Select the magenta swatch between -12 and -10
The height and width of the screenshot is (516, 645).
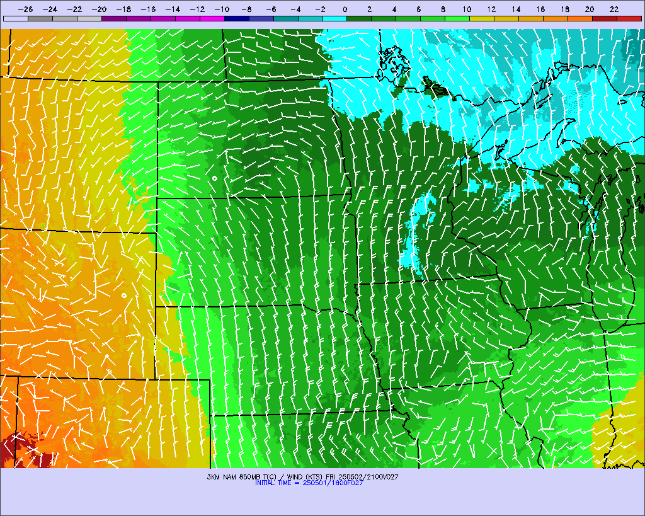click(212, 18)
